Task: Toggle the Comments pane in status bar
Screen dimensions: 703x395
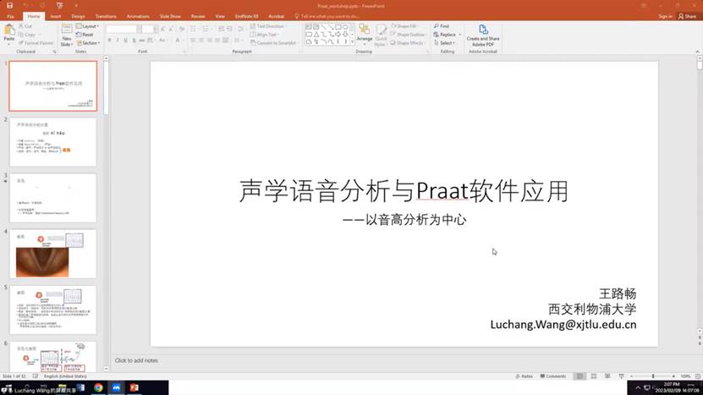Action: pos(552,376)
